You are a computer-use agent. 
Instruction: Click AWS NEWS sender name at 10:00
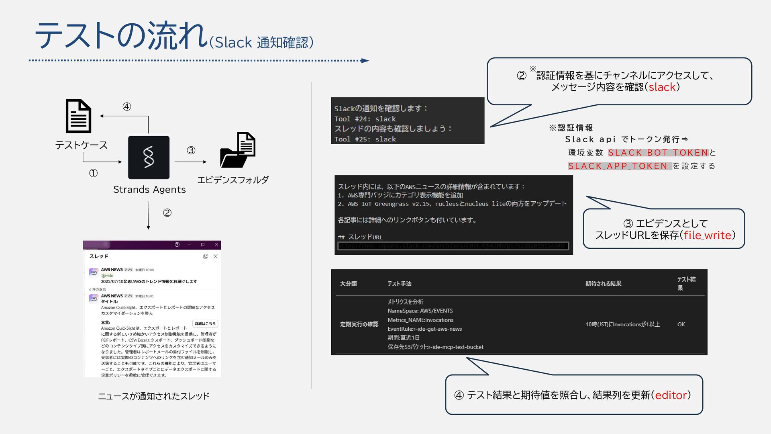click(x=112, y=270)
